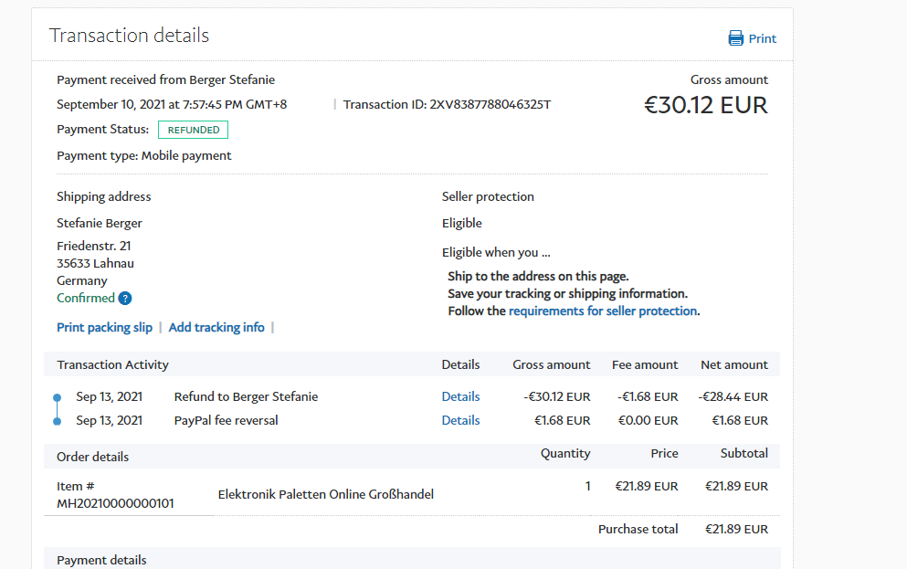
Task: Click item number MH20210000000101
Action: tap(115, 503)
